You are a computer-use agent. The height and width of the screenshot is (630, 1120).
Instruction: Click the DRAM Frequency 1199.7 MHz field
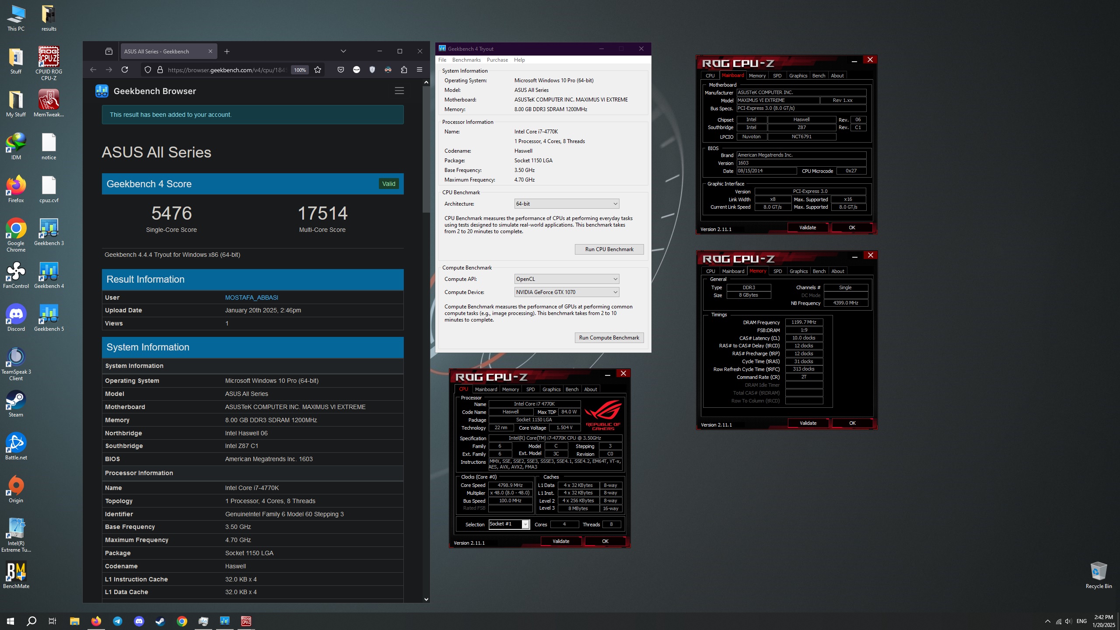click(x=804, y=322)
